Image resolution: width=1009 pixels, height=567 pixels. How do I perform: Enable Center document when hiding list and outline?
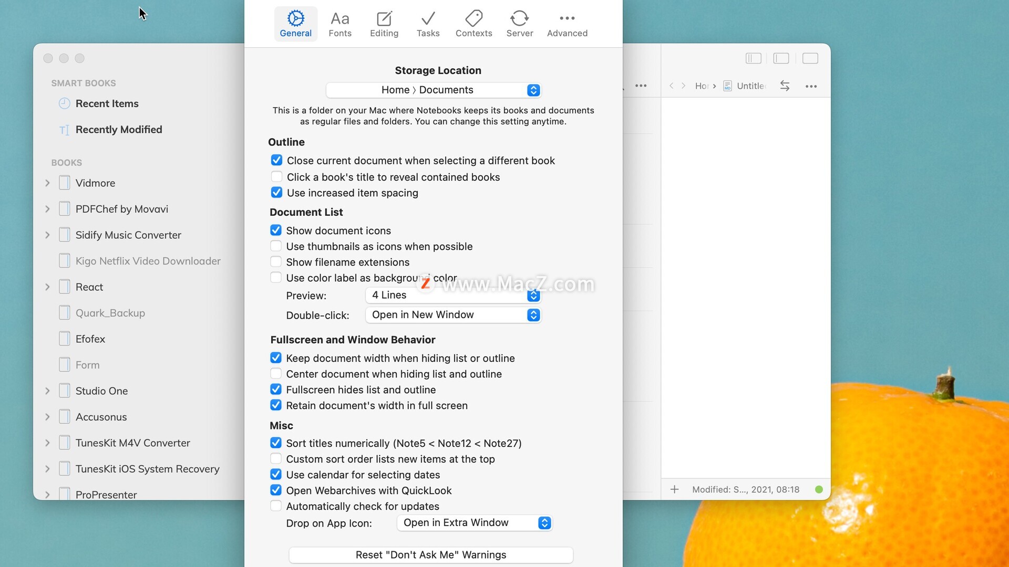click(x=276, y=373)
